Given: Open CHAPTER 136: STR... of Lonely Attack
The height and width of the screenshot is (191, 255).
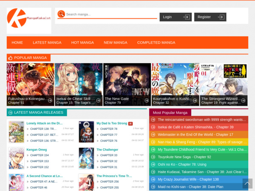Looking at the screenshot, I should (44, 141).
